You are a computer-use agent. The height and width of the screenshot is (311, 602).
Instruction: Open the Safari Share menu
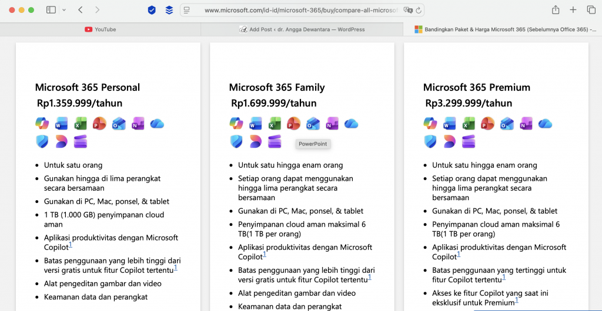coord(556,10)
